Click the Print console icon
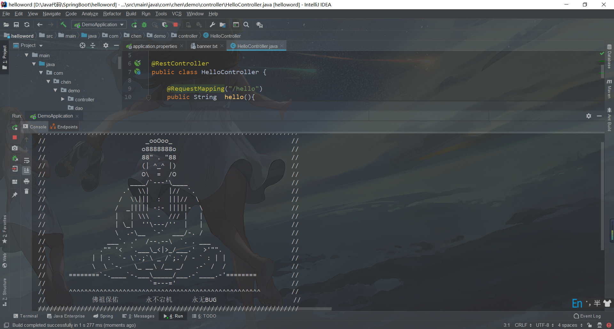The height and width of the screenshot is (329, 614). click(27, 181)
